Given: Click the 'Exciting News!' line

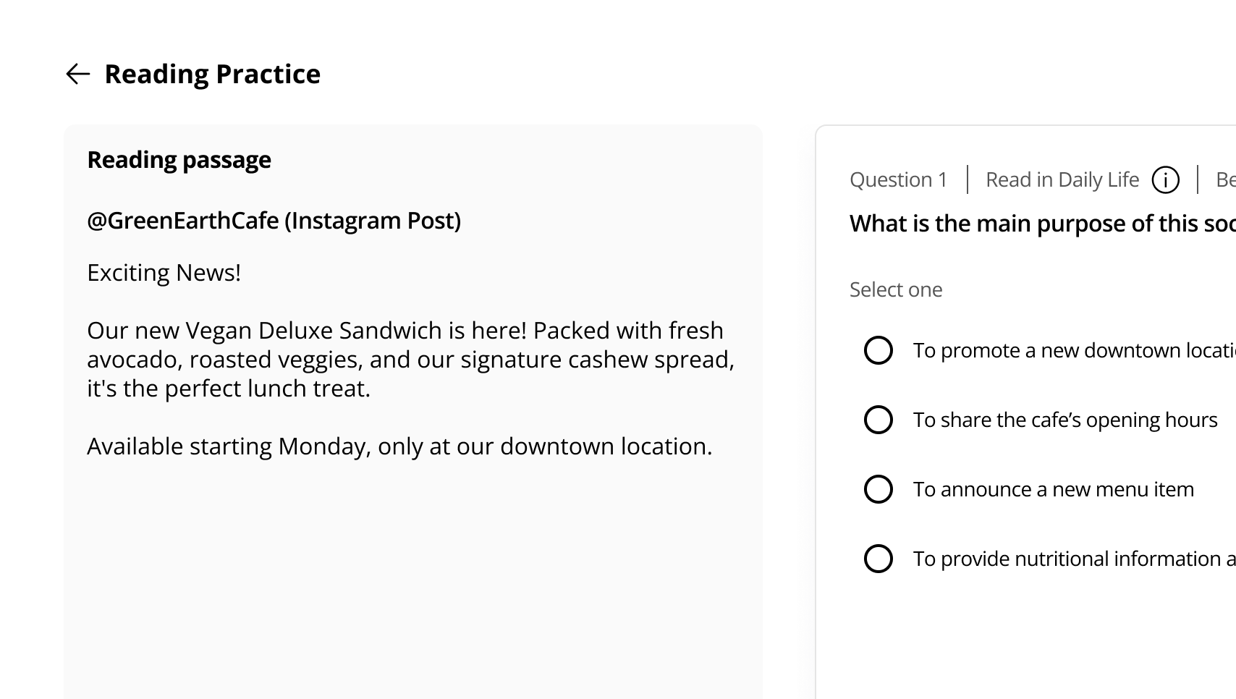Looking at the screenshot, I should (x=164, y=273).
